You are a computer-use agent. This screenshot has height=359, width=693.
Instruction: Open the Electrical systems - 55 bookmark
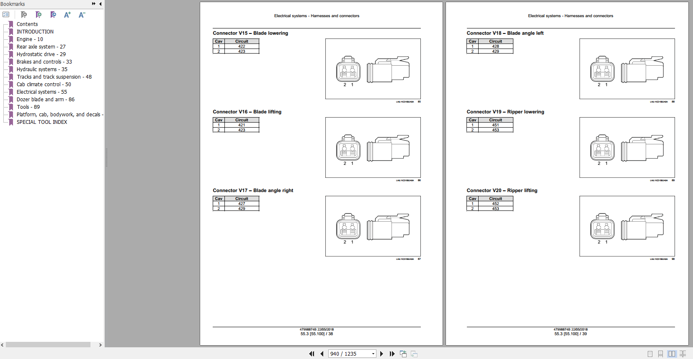41,92
